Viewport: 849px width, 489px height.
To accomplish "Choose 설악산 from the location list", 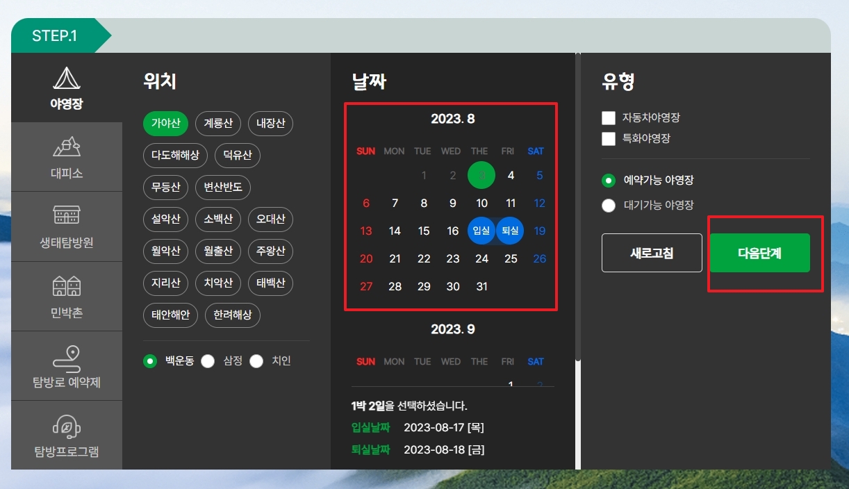I will [165, 219].
